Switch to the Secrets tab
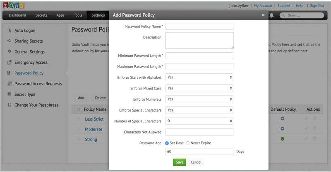This screenshot has width=331, height=172. click(41, 15)
